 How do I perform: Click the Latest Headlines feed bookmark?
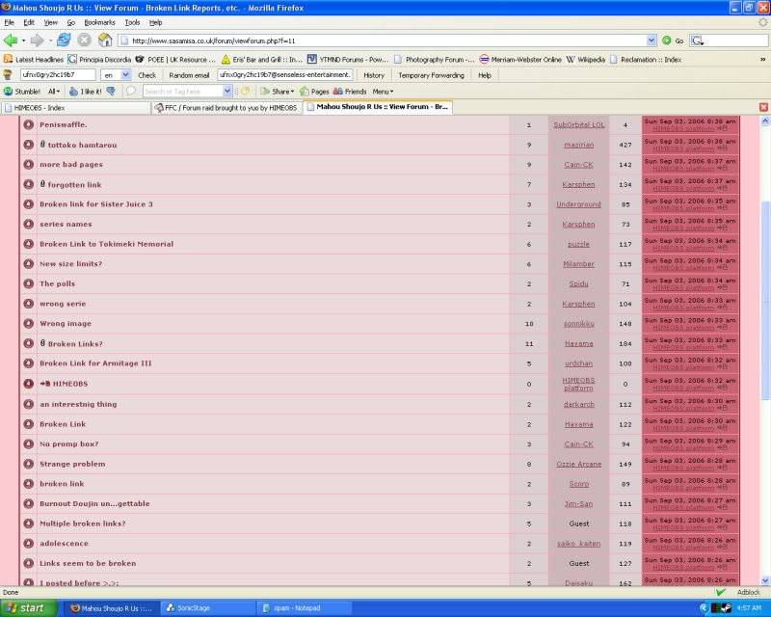[34, 60]
